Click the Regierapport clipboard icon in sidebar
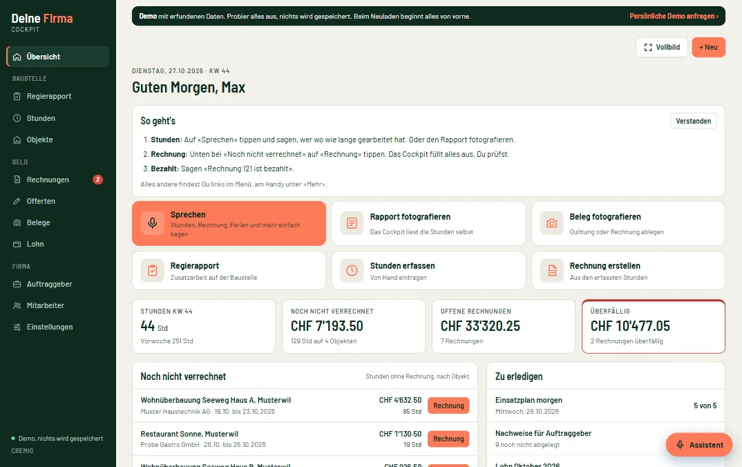742x467 pixels. (17, 96)
